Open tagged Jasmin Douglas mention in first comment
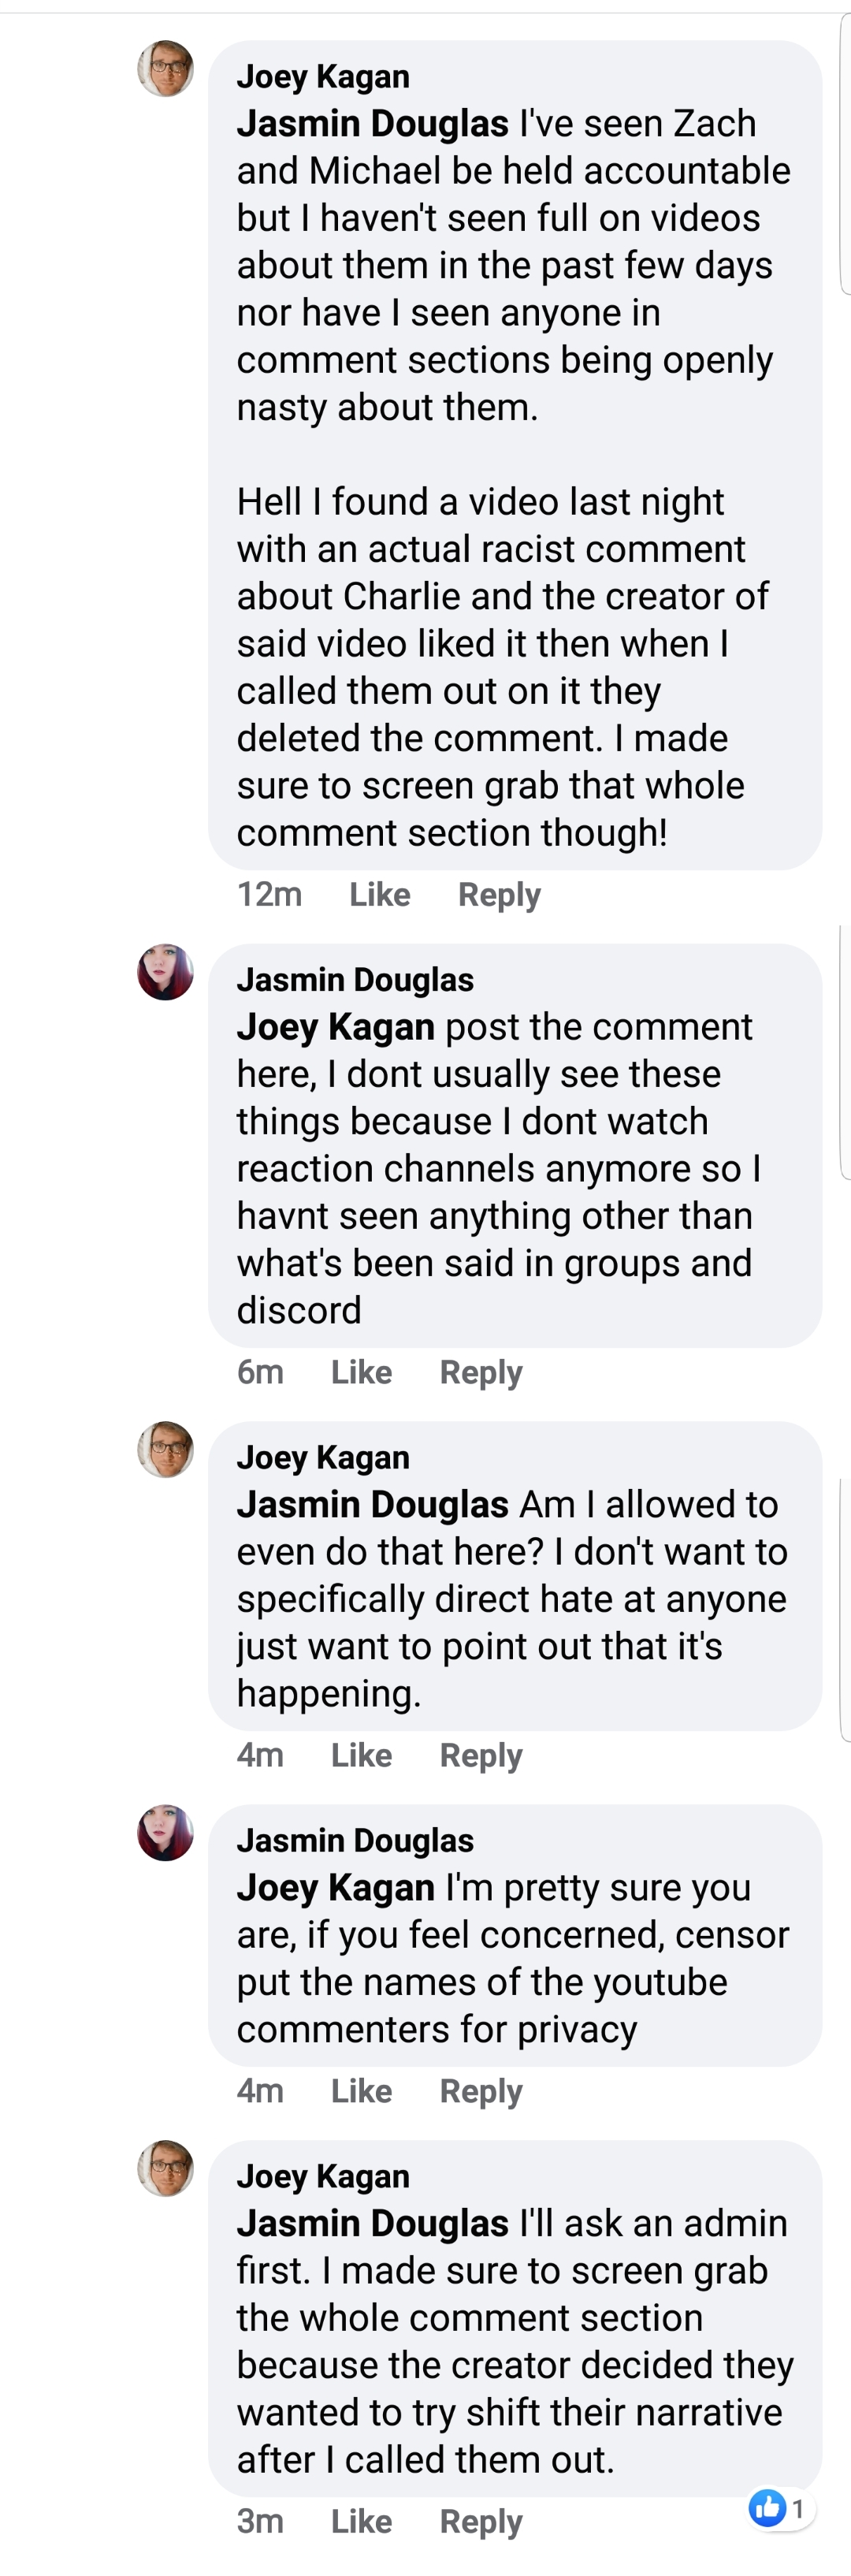This screenshot has height=2576, width=851. pos(373,124)
